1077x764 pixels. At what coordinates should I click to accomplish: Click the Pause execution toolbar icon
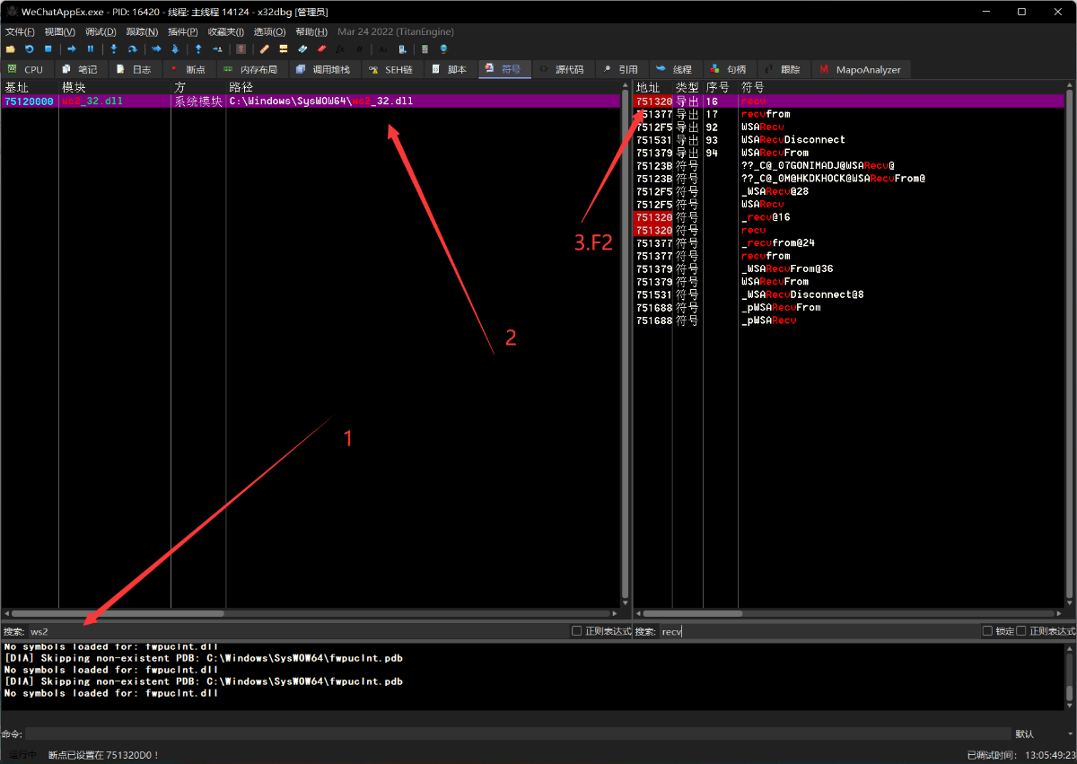tap(90, 48)
